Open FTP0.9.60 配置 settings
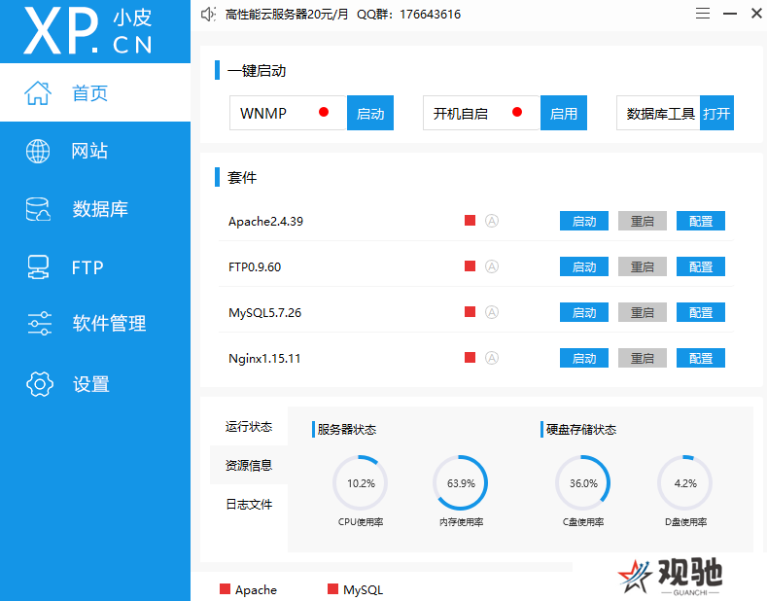 [x=701, y=266]
